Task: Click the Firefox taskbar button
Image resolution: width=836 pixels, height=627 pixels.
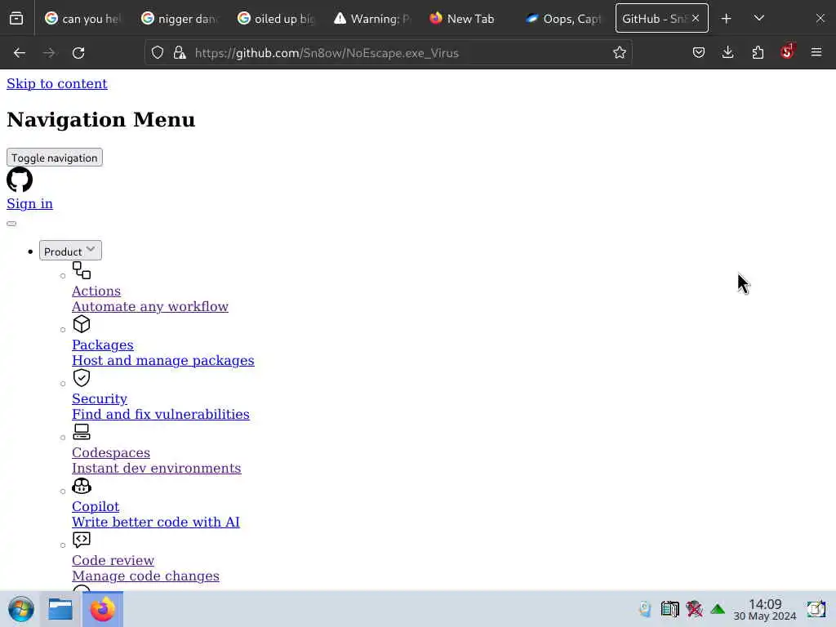Action: pos(102,609)
